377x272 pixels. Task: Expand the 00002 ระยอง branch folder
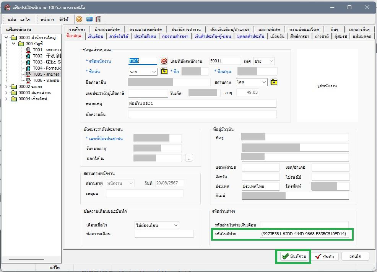[6, 87]
